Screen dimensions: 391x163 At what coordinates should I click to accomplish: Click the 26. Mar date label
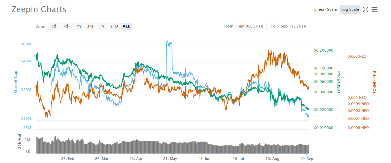(x=102, y=159)
